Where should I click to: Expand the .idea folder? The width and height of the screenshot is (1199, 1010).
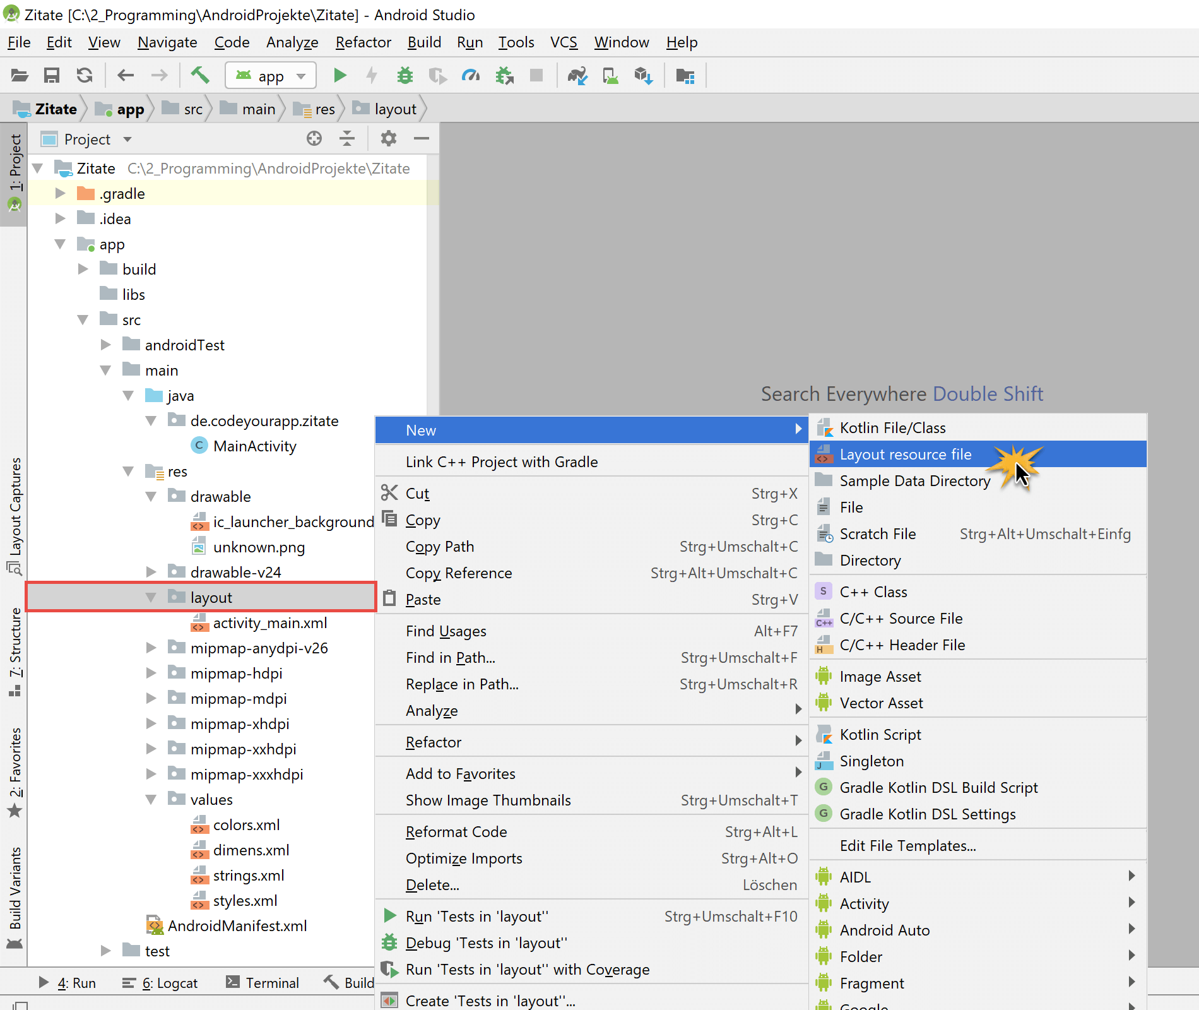point(60,218)
